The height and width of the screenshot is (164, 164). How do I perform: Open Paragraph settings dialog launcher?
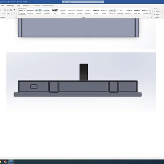16,17
